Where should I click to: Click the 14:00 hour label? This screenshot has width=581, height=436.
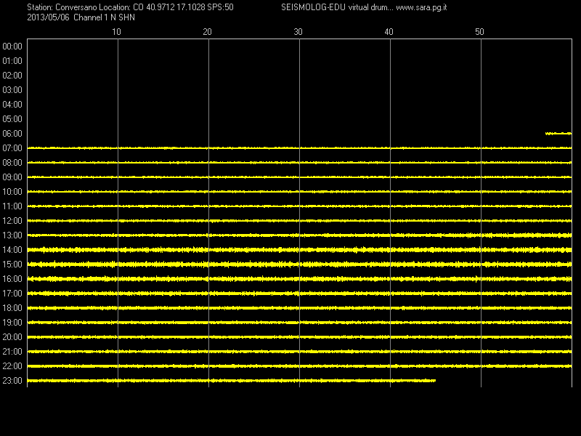point(12,250)
